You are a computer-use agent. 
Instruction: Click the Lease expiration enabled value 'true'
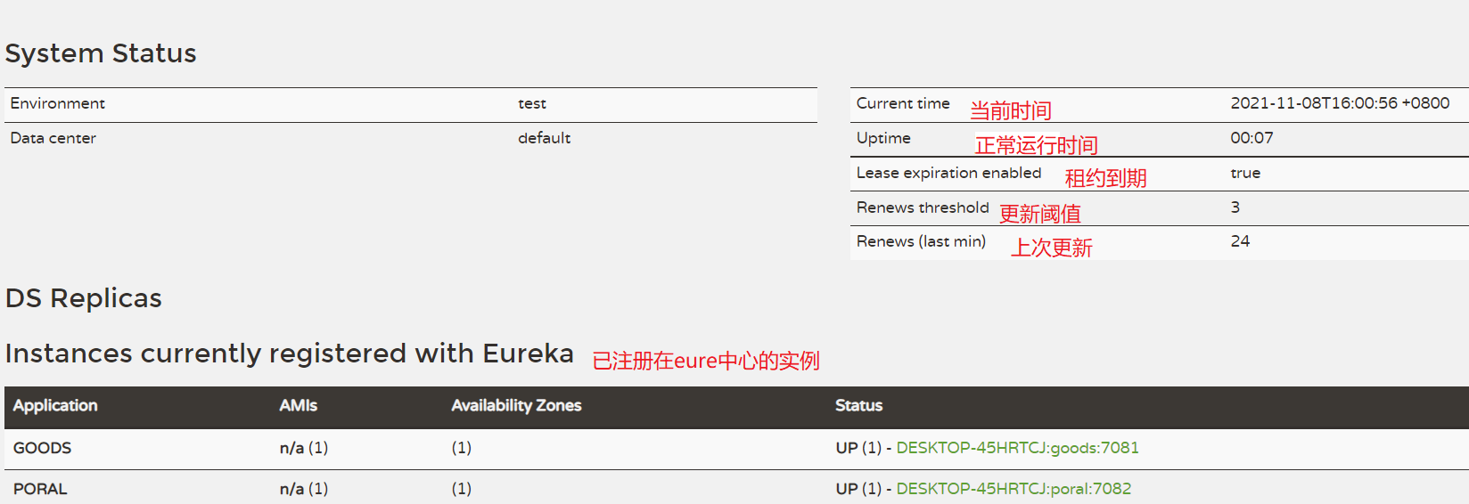tap(1245, 173)
